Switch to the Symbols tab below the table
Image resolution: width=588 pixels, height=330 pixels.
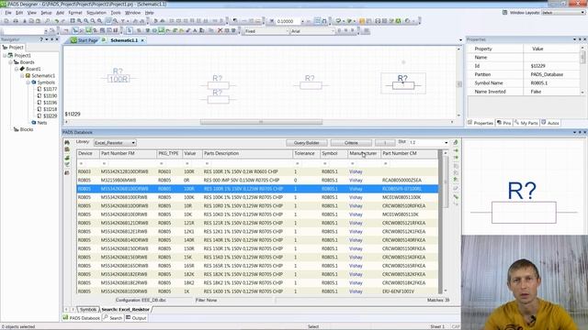pos(88,310)
